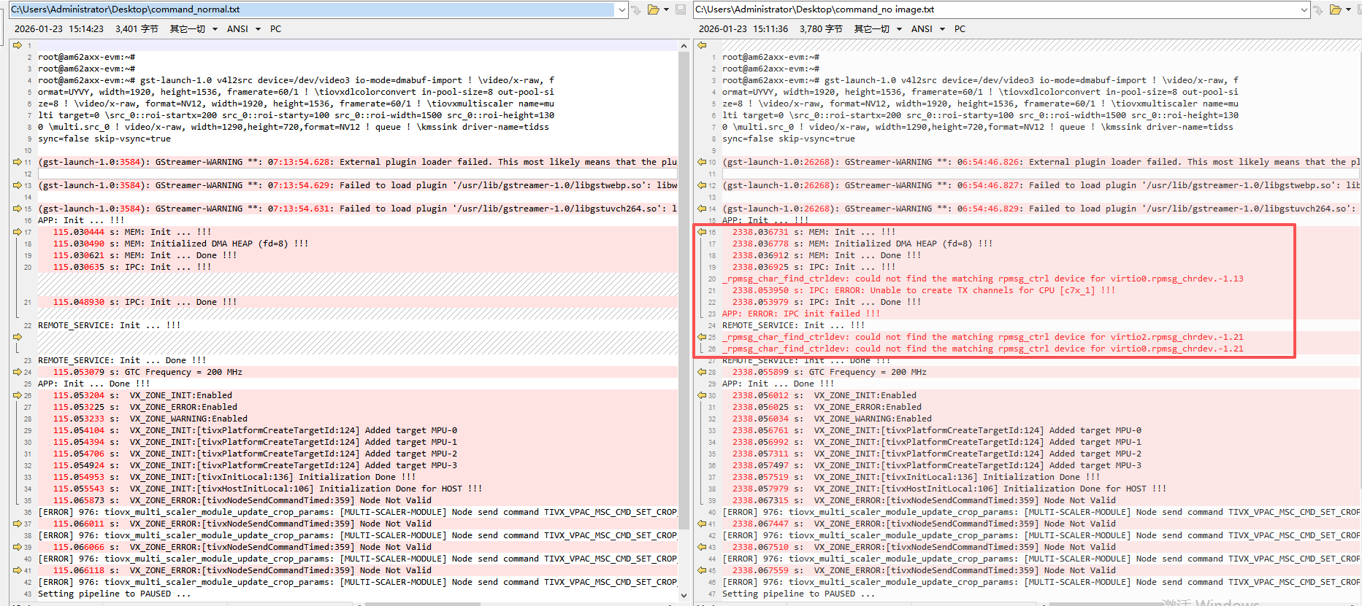Copy right line 41 section to left
Image resolution: width=1362 pixels, height=606 pixels.
[702, 524]
